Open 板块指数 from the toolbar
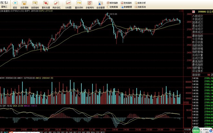Image resolution: width=213 pixels, height=133 pixels. (113, 2)
